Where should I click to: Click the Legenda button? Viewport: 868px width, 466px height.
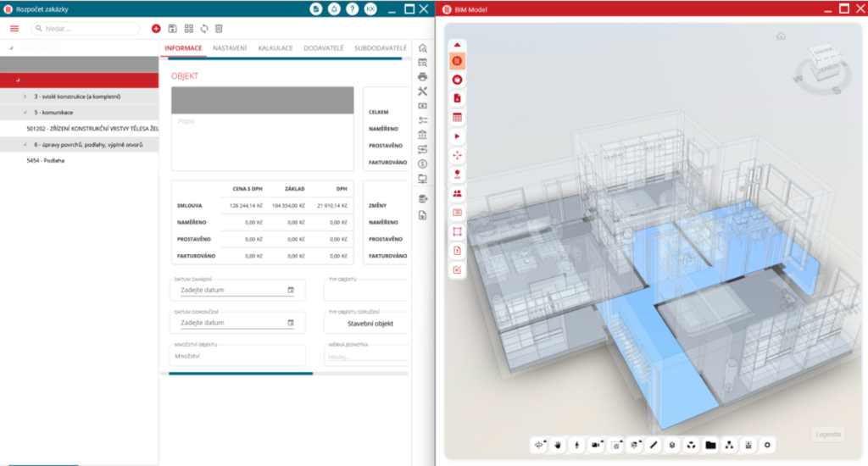(827, 435)
